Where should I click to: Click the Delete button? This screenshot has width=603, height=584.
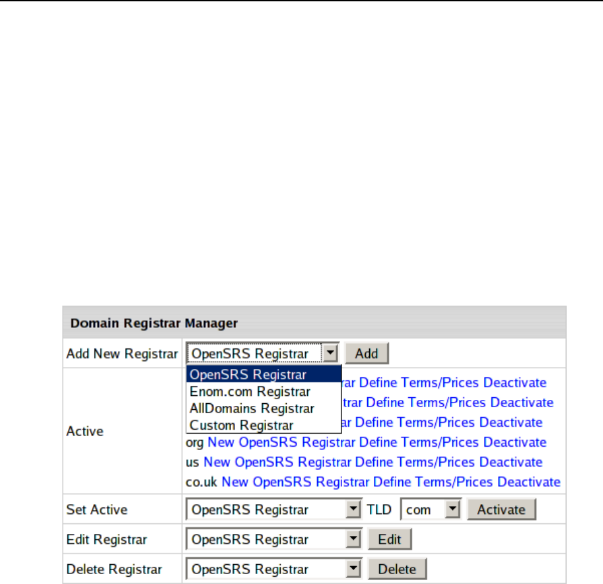point(397,569)
